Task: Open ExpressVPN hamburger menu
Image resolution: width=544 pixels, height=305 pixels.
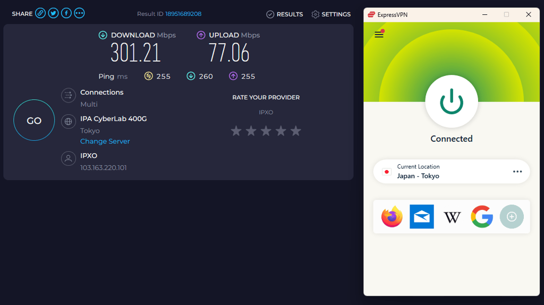Action: point(379,35)
